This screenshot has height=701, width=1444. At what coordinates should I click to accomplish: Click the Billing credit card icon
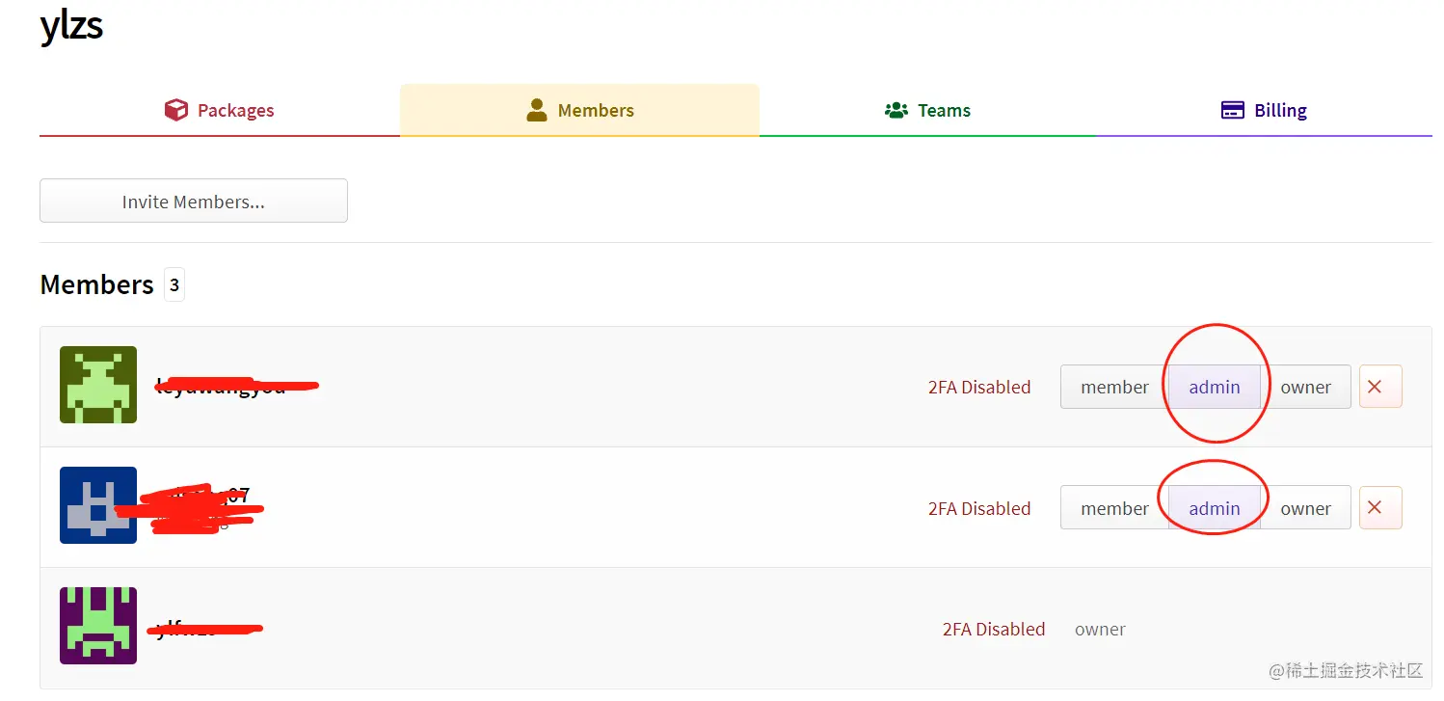tap(1232, 110)
